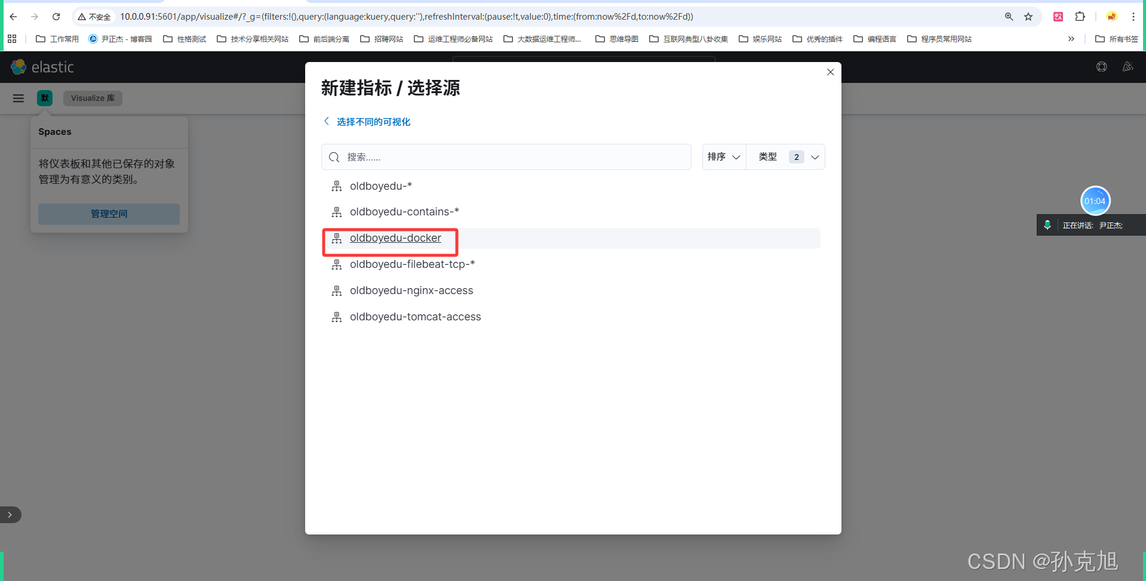Click index pattern icon beside oldboyedu-*

tap(337, 186)
